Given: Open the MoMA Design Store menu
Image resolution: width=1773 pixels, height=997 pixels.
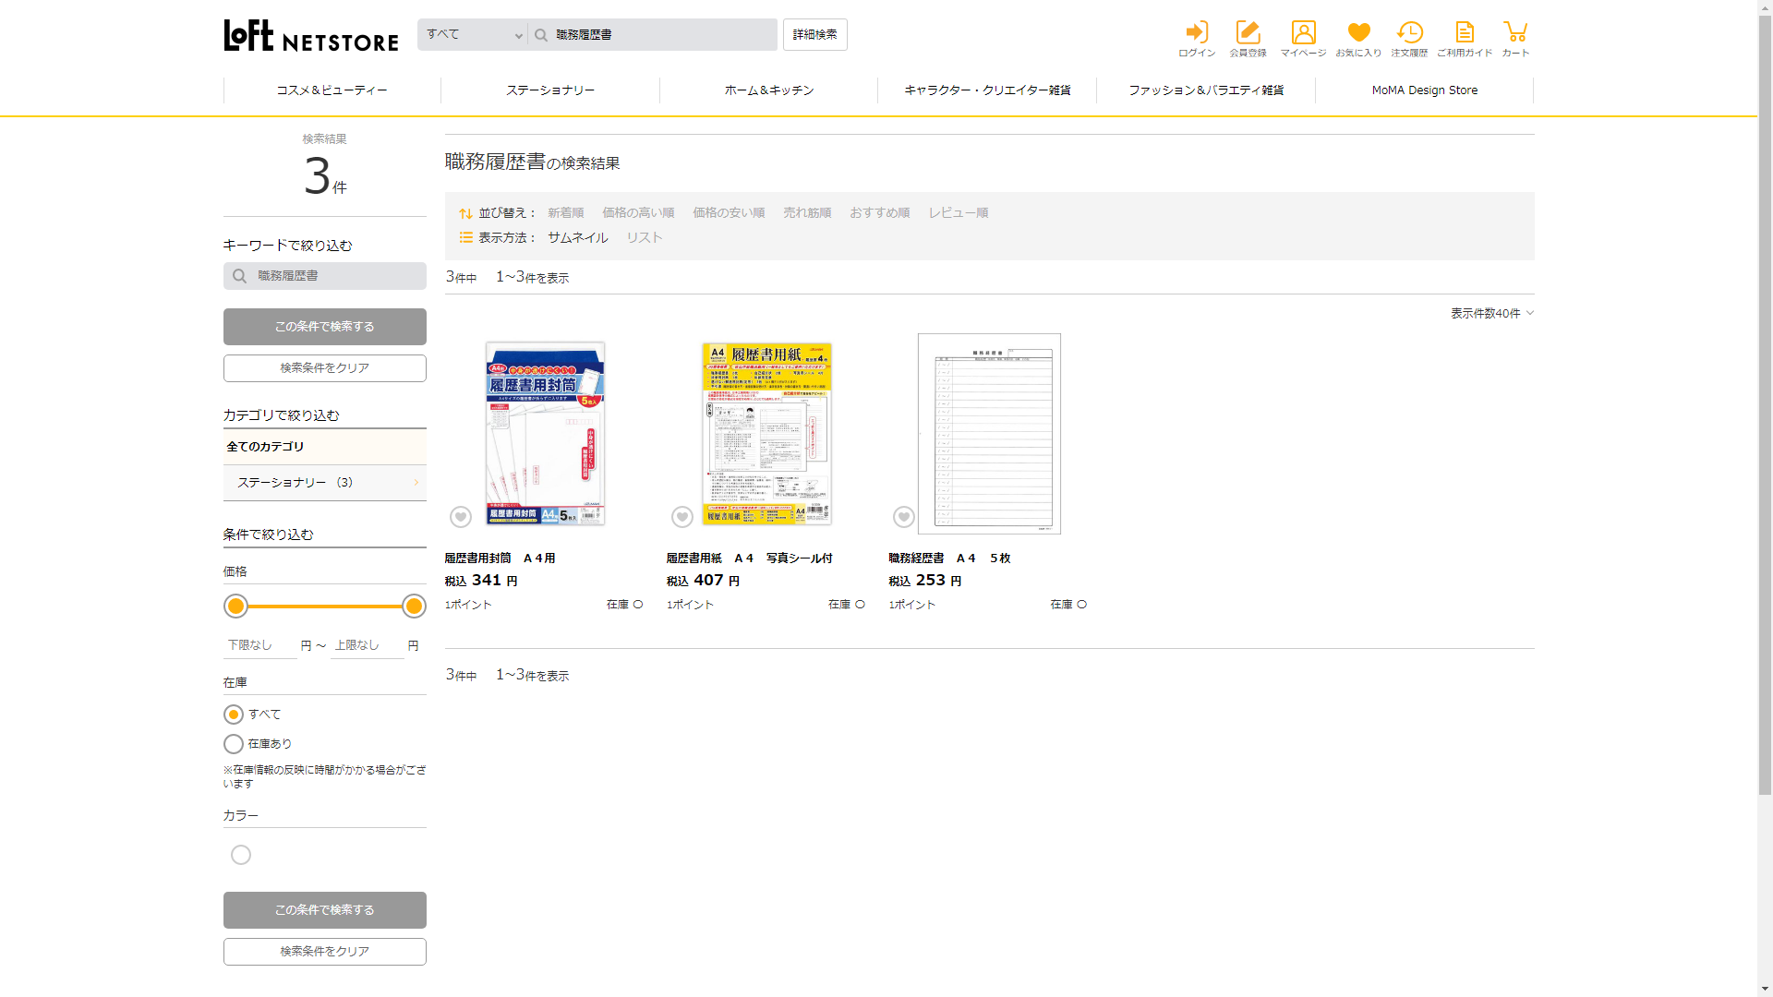Looking at the screenshot, I should pos(1424,90).
